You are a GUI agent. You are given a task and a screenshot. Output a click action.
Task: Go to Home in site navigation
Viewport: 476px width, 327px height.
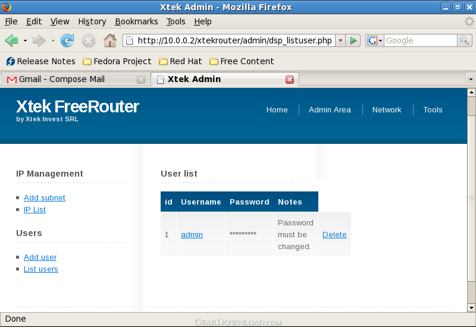pos(277,110)
